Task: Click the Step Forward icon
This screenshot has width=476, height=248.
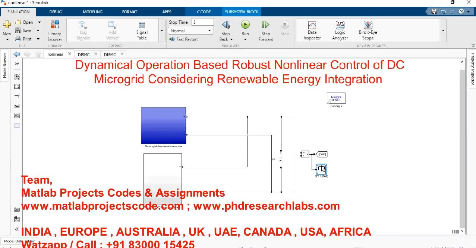Action: click(265, 25)
